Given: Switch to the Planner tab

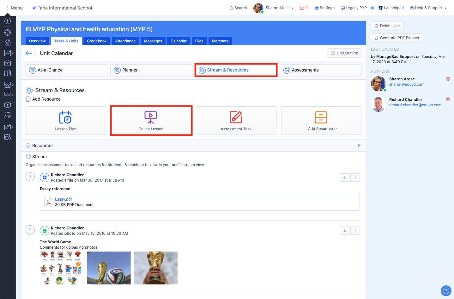Looking at the screenshot, I should pyautogui.click(x=151, y=70).
